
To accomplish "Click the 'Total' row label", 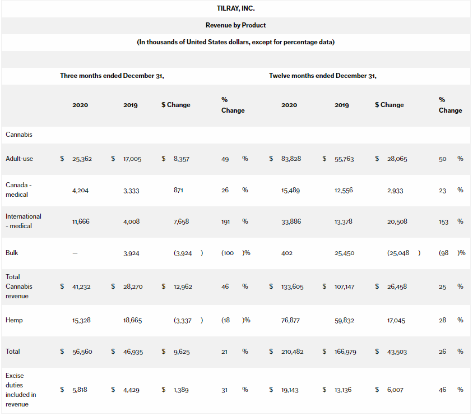I will point(13,352).
